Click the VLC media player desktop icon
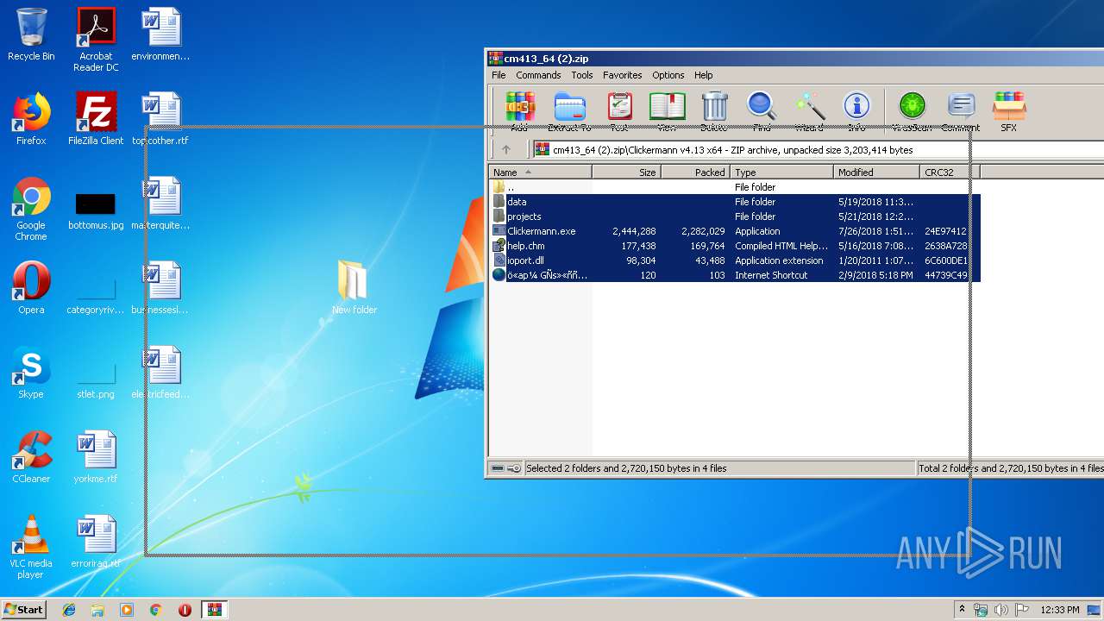 click(31, 547)
